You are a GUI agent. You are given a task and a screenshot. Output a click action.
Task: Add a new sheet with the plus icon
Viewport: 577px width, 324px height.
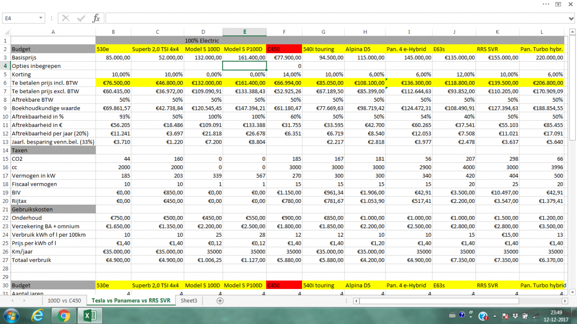pyautogui.click(x=220, y=301)
